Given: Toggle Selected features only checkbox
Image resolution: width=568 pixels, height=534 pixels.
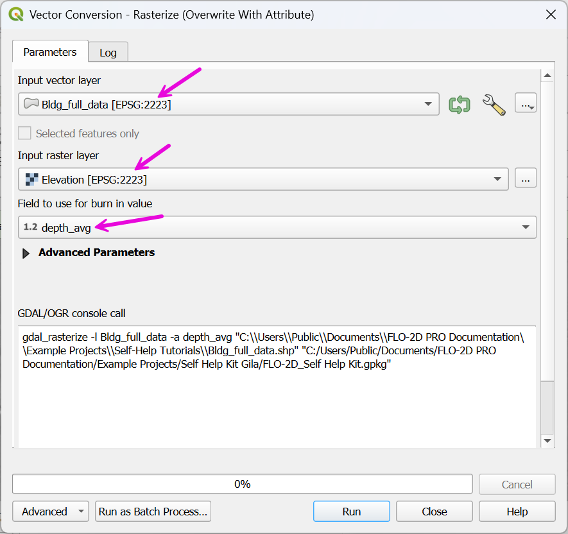Looking at the screenshot, I should pyautogui.click(x=25, y=133).
